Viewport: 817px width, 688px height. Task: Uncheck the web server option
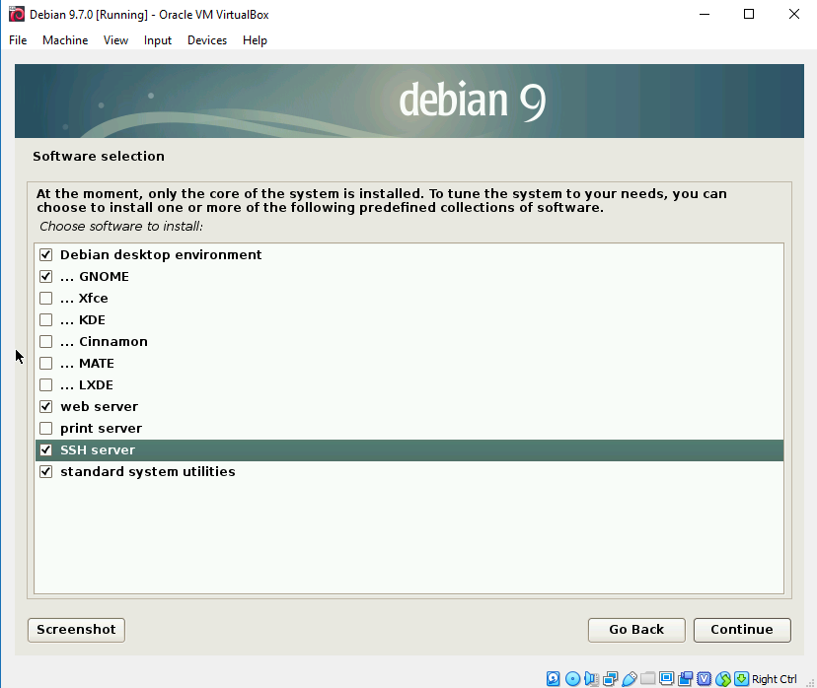(x=45, y=406)
